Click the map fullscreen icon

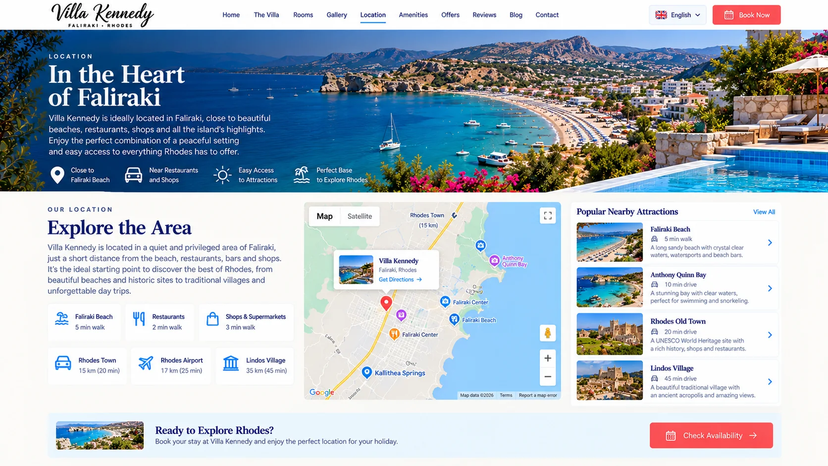(x=547, y=216)
